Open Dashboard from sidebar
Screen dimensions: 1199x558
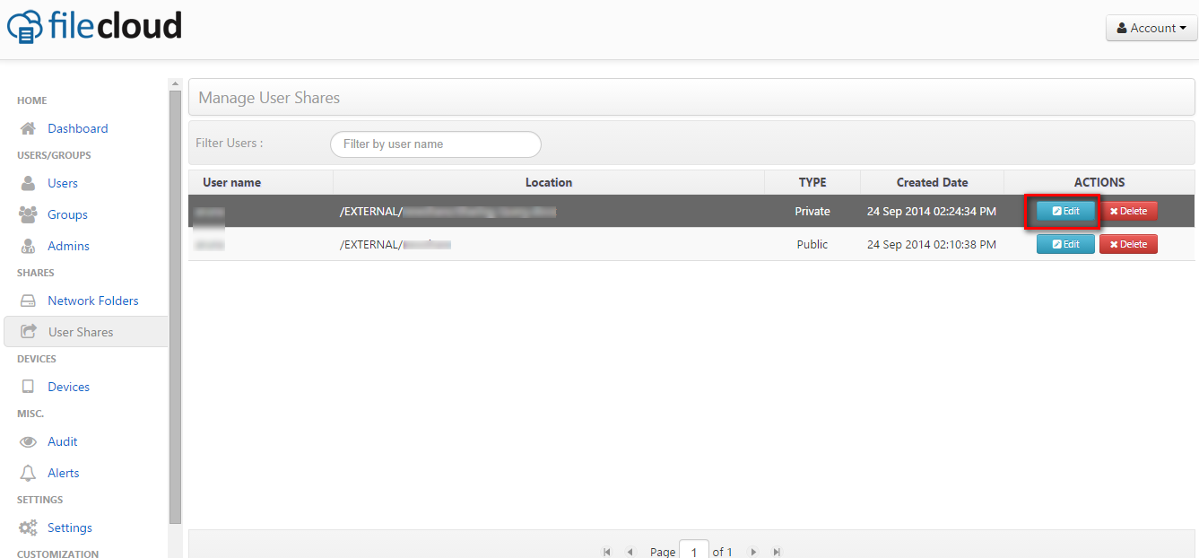point(78,128)
